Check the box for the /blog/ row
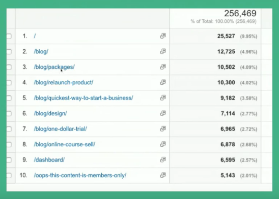 [x=9, y=52]
